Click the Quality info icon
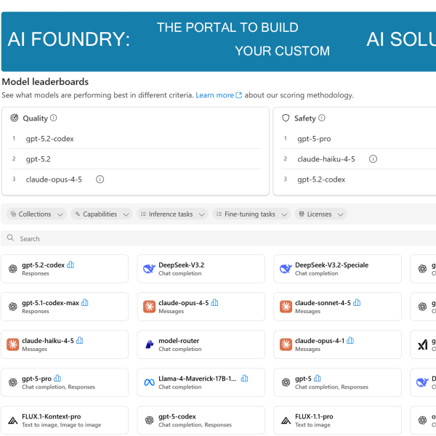 (53, 118)
